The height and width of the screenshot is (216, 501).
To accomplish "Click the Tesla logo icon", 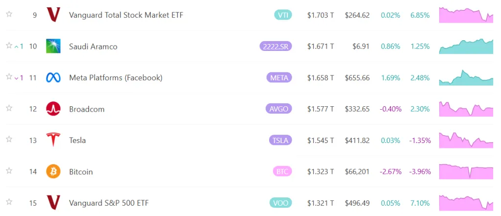I will (x=53, y=140).
